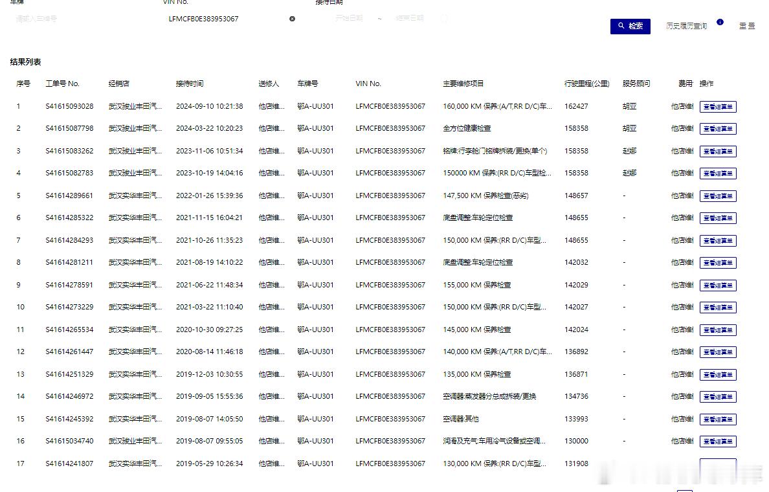View settlement for order S41614273229
769x492 pixels.
tap(718, 307)
